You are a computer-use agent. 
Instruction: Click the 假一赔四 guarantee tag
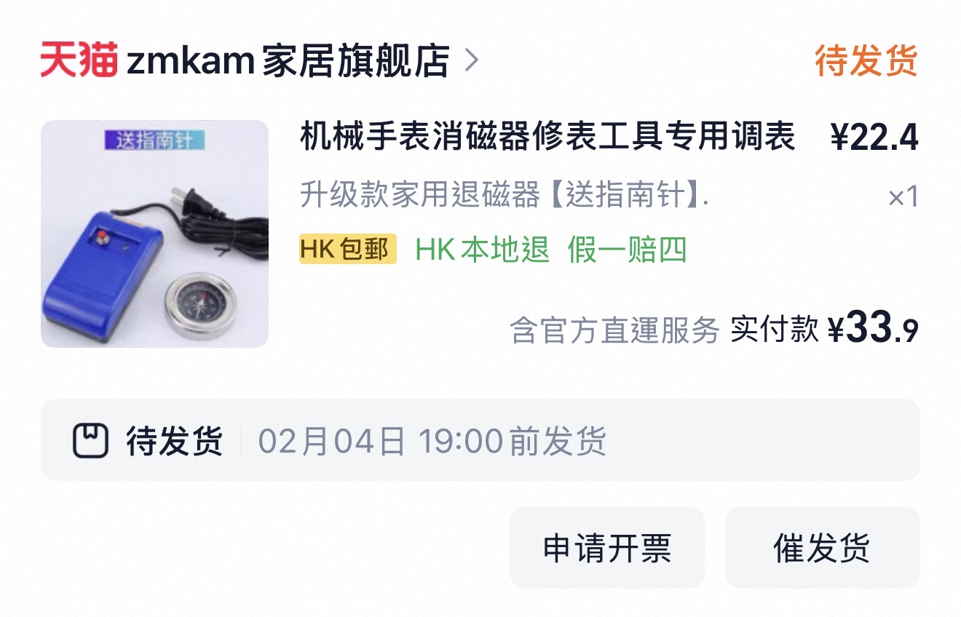tap(628, 250)
